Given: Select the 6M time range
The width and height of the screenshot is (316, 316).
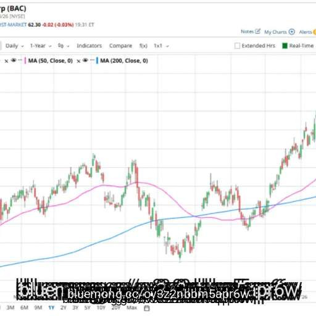Looking at the screenshot, I should pos(24,307).
